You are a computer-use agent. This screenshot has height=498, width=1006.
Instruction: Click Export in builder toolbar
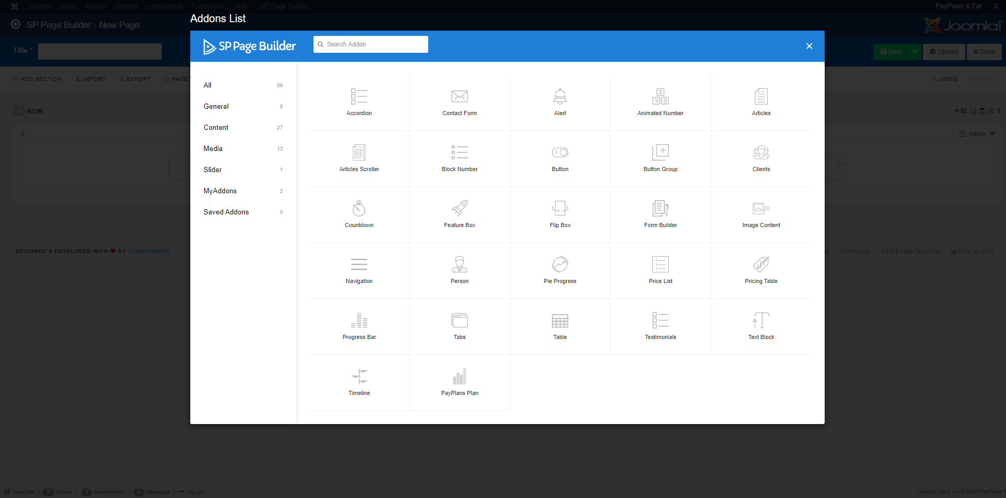[x=135, y=79]
